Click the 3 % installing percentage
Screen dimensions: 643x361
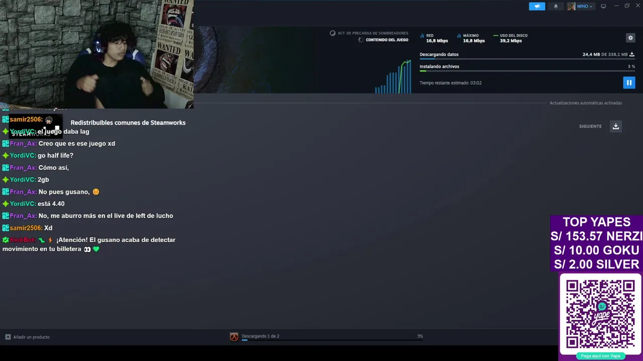point(631,66)
